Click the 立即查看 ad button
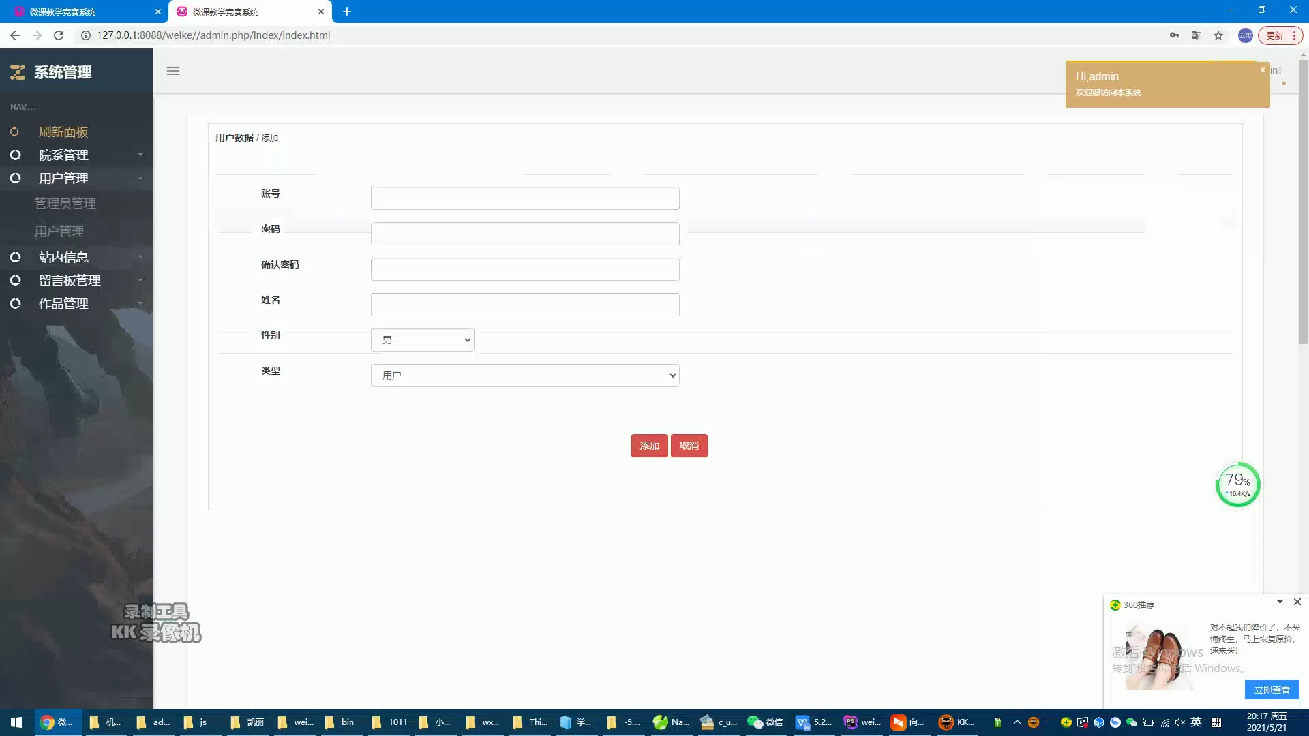The height and width of the screenshot is (736, 1309). [1272, 690]
